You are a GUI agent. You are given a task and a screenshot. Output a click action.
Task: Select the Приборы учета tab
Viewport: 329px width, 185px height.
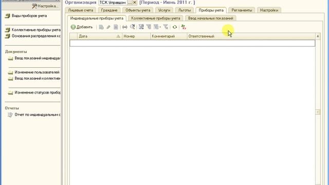[211, 10]
